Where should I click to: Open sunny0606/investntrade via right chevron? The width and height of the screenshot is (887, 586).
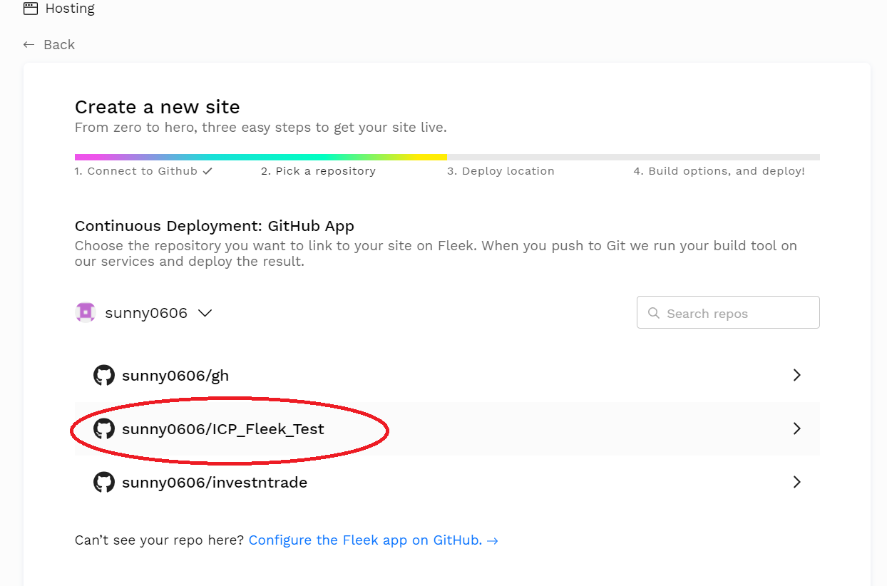tap(797, 482)
